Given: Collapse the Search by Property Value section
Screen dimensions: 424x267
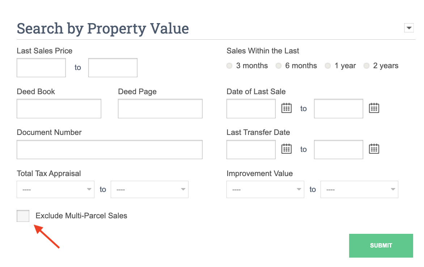Looking at the screenshot, I should 409,28.
